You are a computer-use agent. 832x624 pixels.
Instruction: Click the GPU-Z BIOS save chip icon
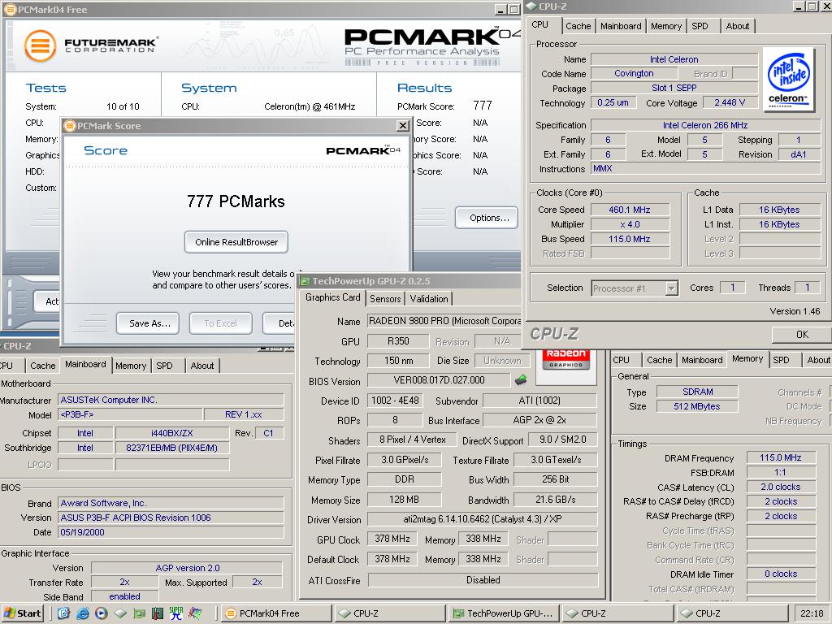pos(521,379)
